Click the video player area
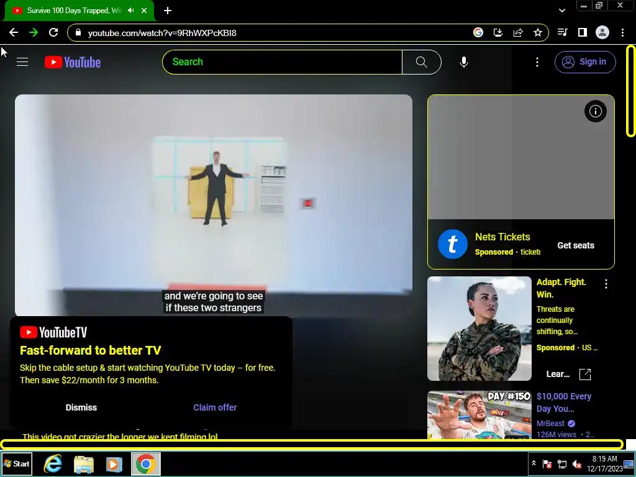Viewport: 636px width, 477px height. (214, 205)
